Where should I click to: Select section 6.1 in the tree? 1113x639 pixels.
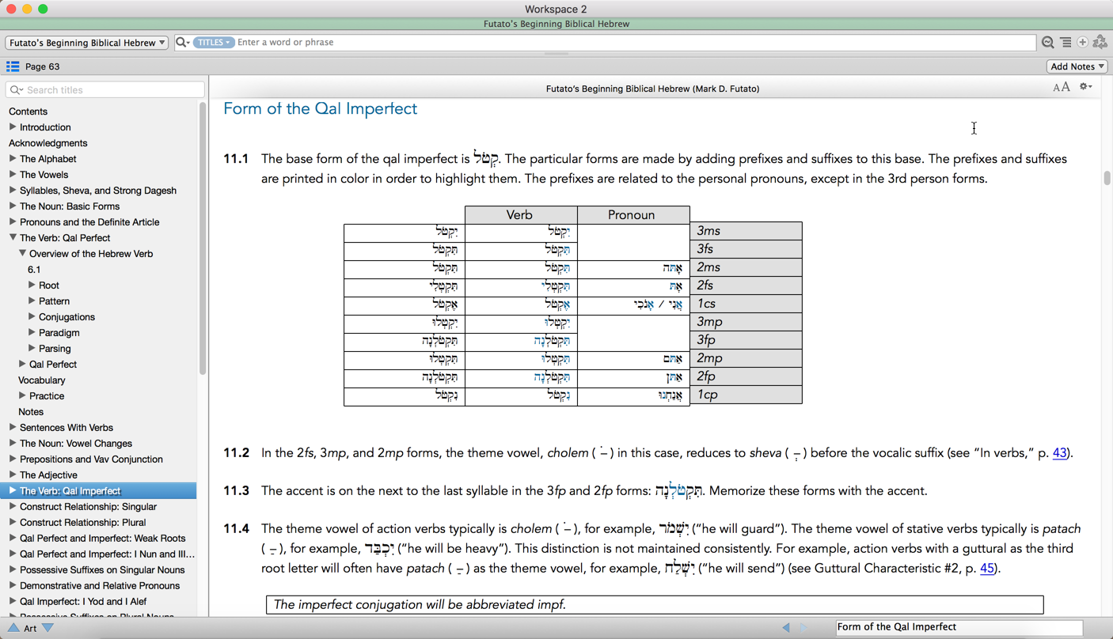pos(34,270)
